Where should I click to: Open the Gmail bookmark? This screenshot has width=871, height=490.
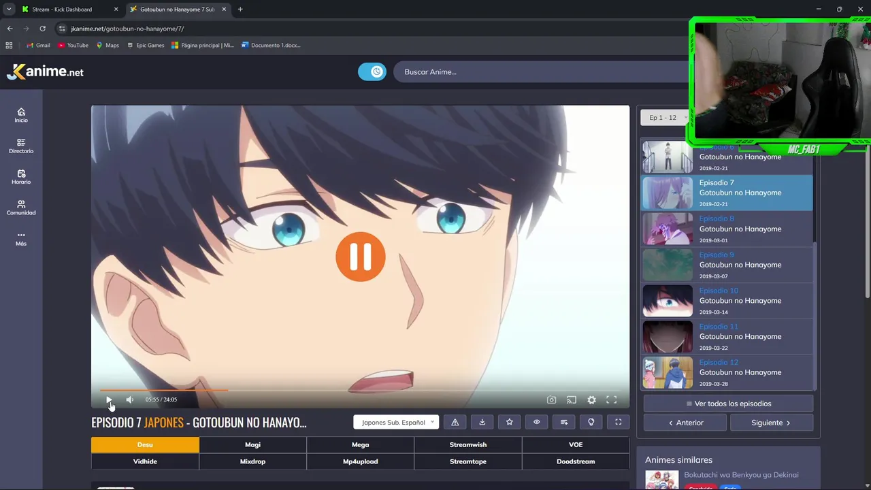38,45
